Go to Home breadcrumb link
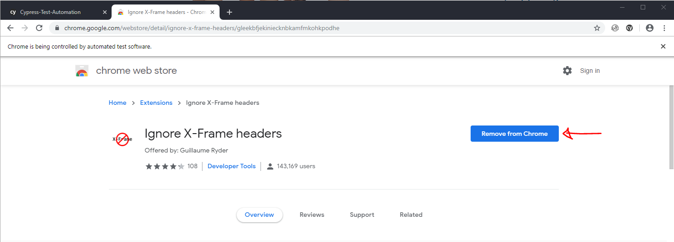Screen dimensions: 674x242 tap(117, 103)
